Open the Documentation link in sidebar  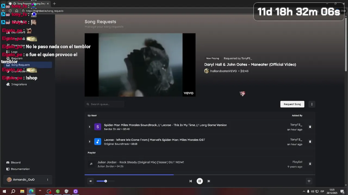pos(20,169)
